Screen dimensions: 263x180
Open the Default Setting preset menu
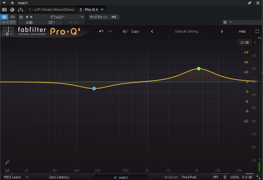pos(187,31)
